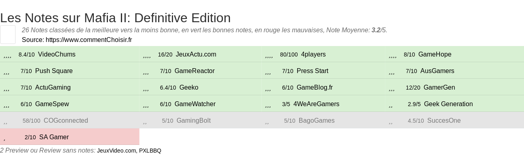Click the star icons beside Geek Generation

tap(391, 105)
